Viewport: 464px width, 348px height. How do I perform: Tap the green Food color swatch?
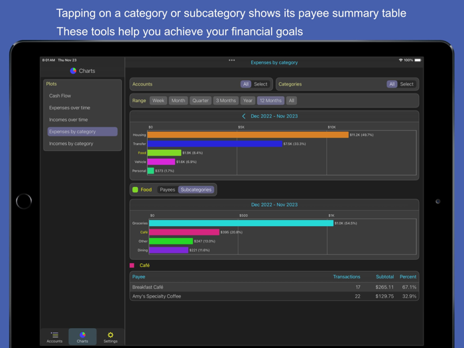[x=135, y=190]
